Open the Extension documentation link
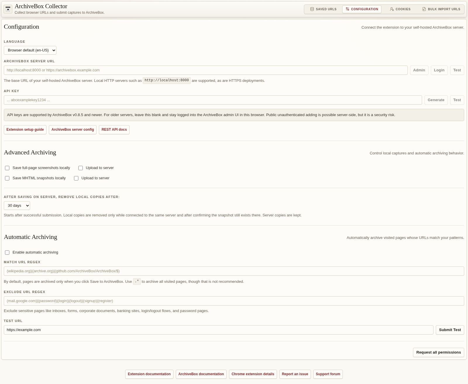The height and width of the screenshot is (384, 468). (x=149, y=374)
